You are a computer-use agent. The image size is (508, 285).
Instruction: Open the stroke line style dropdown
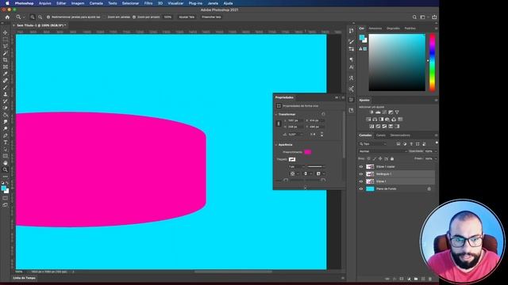point(316,166)
